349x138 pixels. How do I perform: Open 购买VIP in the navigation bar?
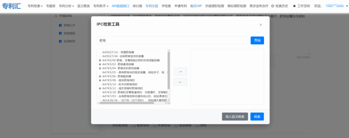[196, 6]
